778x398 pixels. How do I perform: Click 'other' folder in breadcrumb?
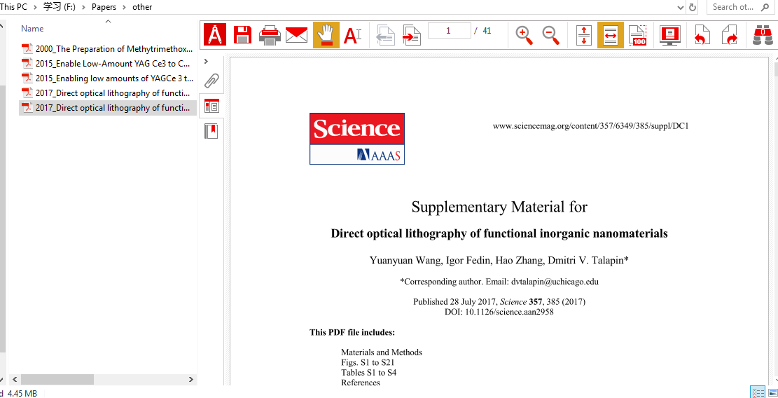pyautogui.click(x=142, y=7)
